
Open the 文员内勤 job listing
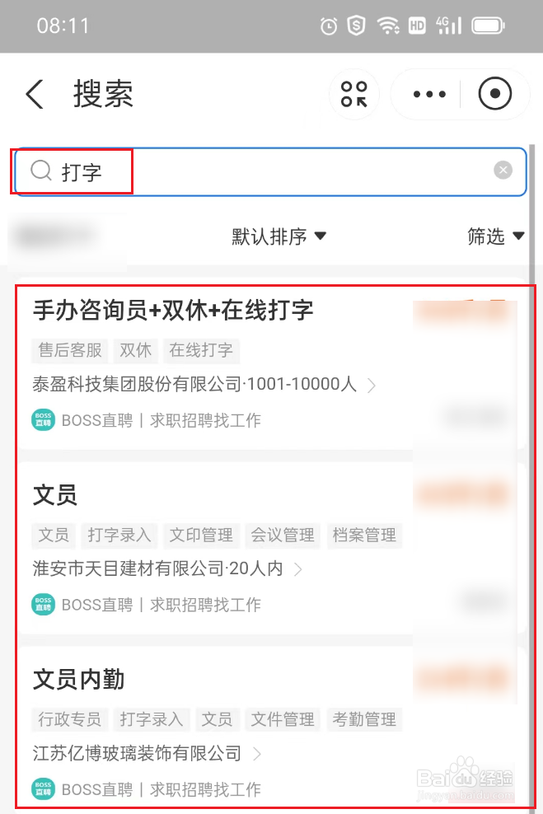(79, 680)
